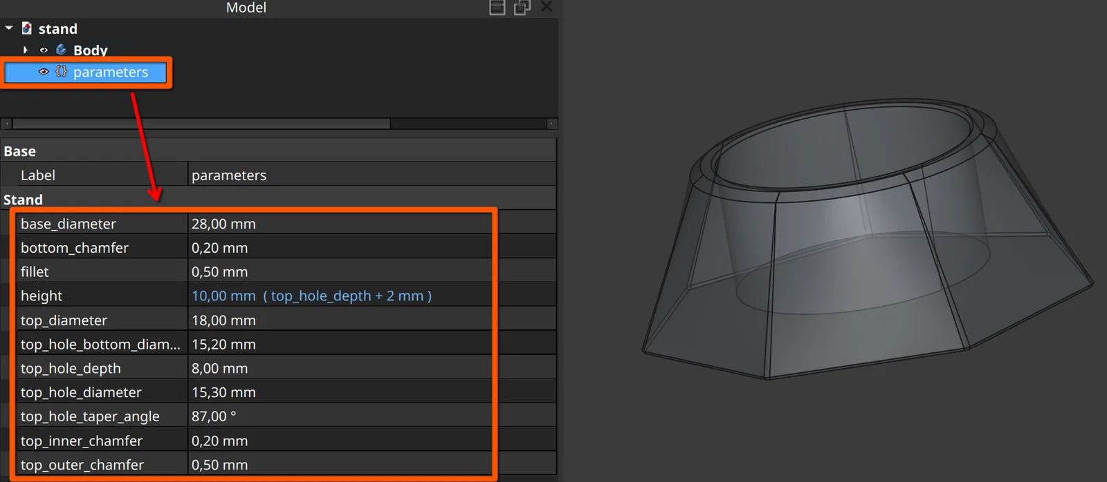Edit top_diameter value 18,00 mm

tap(372, 320)
